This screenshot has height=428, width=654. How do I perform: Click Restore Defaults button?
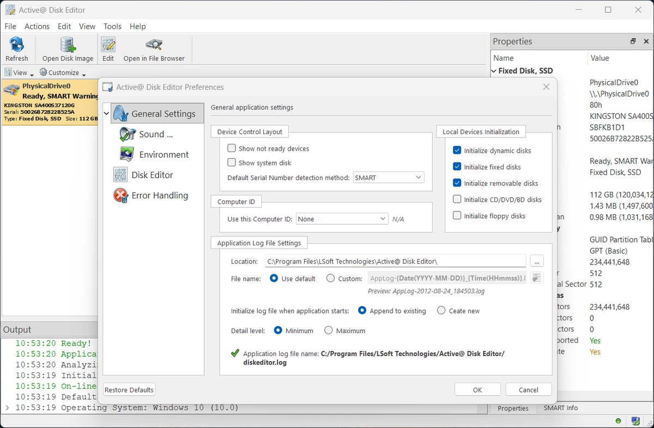[130, 389]
